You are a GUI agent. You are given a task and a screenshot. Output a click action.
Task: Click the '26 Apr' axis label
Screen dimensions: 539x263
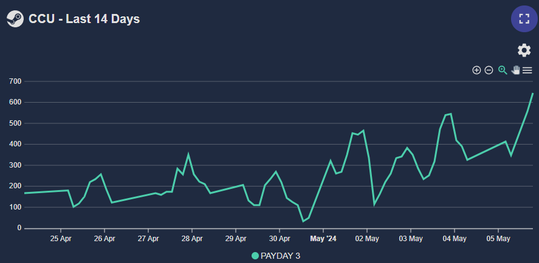tap(105, 238)
